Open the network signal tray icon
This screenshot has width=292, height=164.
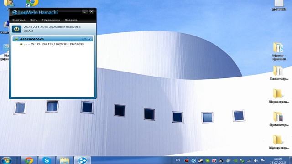point(249,161)
